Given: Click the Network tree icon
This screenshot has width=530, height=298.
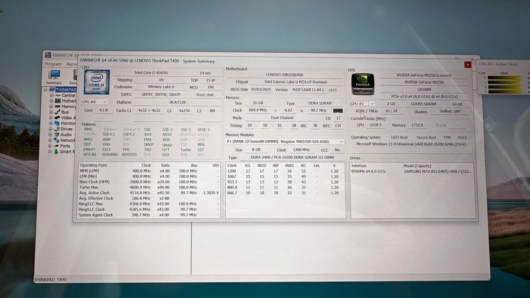Looking at the screenshot, I should click(57, 140).
